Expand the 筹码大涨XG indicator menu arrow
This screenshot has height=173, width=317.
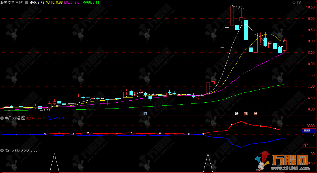[x=2, y=150]
